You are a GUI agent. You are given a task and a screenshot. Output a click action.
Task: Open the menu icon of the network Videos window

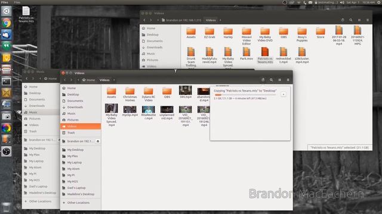(368, 20)
